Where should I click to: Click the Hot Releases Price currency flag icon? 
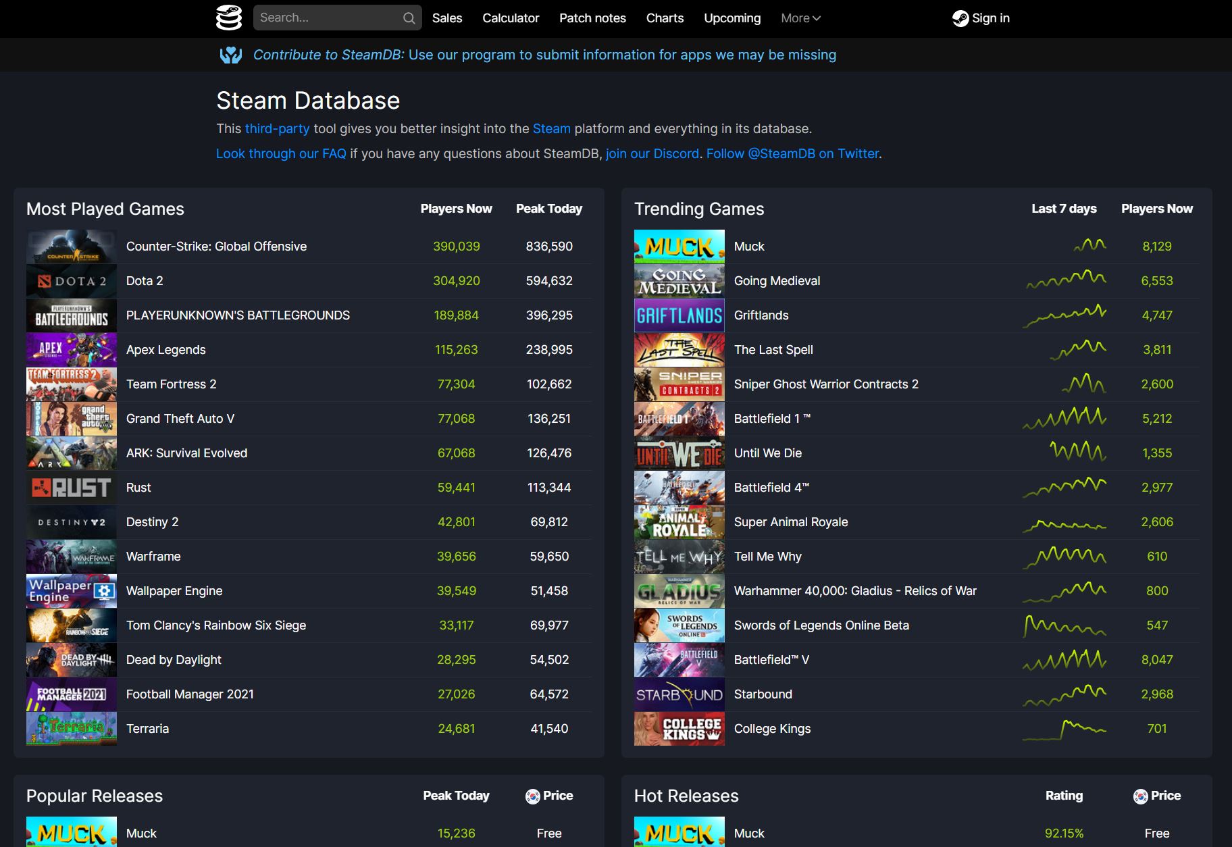(1140, 796)
